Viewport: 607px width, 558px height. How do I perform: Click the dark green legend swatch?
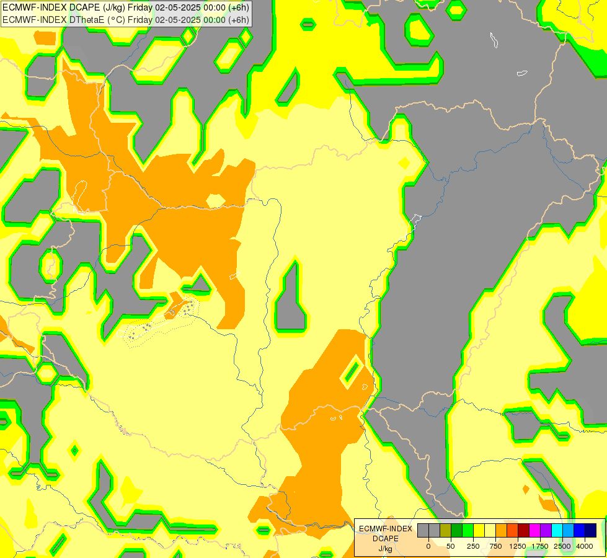457,531
